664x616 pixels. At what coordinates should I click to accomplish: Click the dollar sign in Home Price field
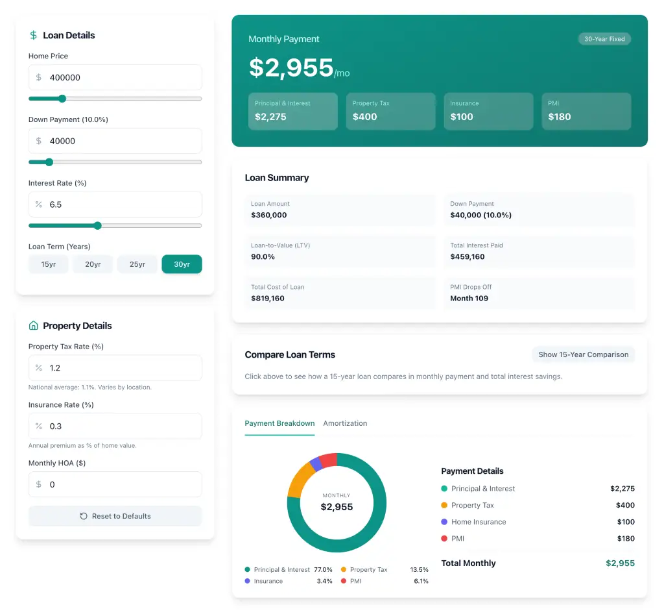(x=38, y=77)
